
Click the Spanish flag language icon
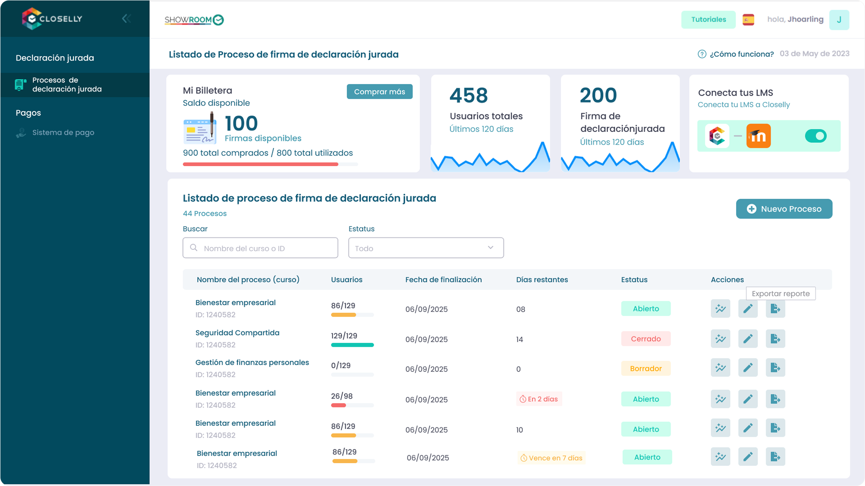tap(748, 20)
